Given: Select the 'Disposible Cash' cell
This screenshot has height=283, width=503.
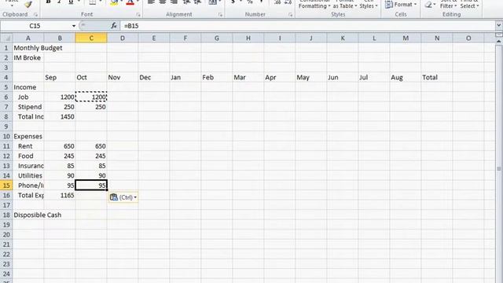Looking at the screenshot, I should click(28, 215).
